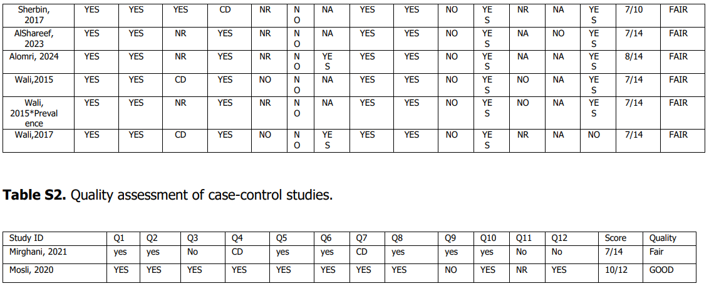The height and width of the screenshot is (286, 709).
Task: Click the 'AlShareef, 2023' study cell
Action: coord(38,39)
